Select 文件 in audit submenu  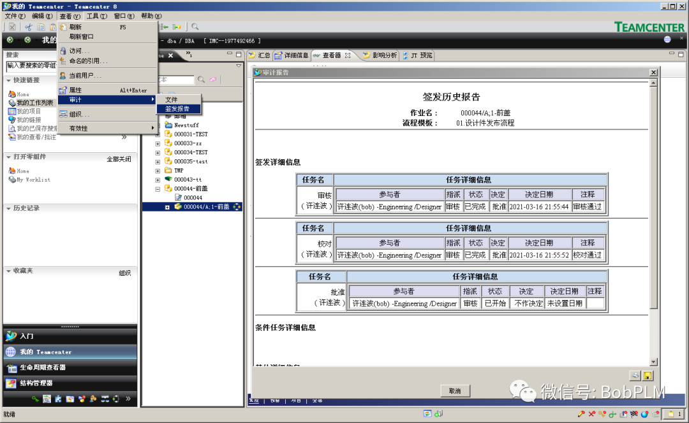pyautogui.click(x=179, y=99)
